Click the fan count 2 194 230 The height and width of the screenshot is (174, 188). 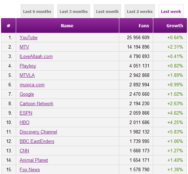coord(139,103)
